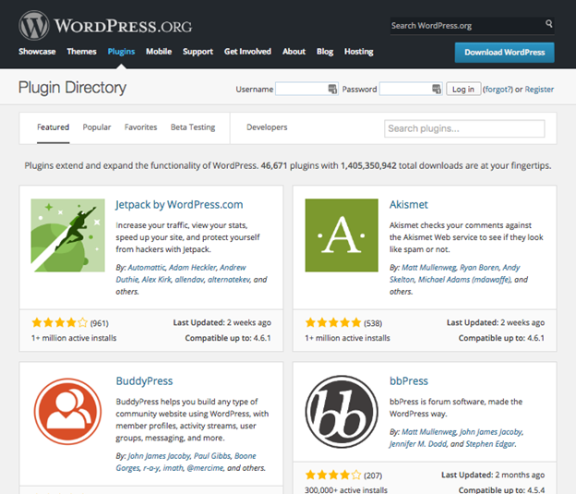Open the Mobile menu item

(x=159, y=52)
